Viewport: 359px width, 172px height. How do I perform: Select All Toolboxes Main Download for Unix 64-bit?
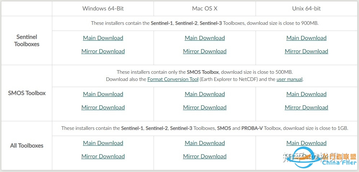pyautogui.click(x=306, y=143)
